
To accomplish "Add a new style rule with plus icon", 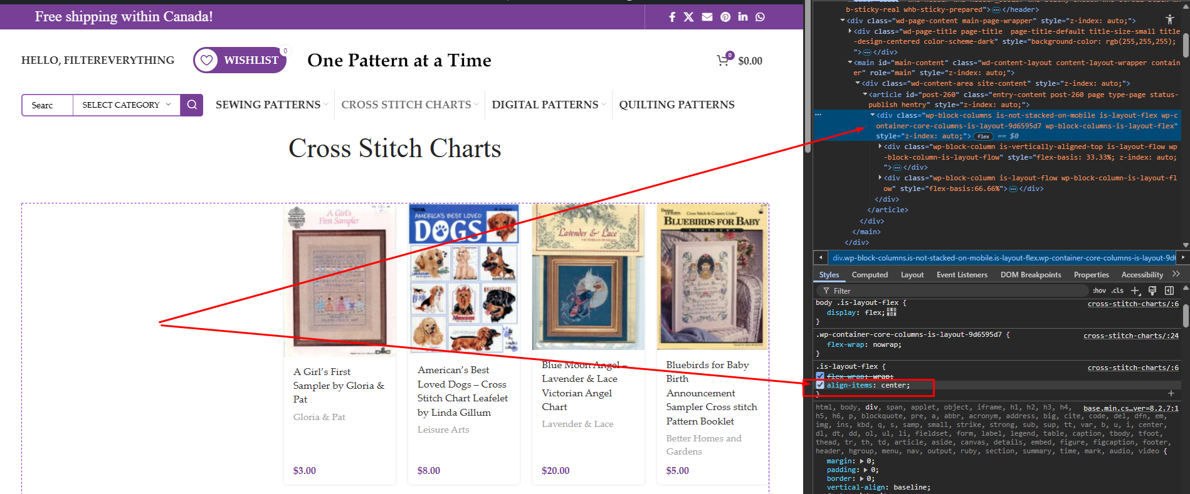I will click(1135, 291).
